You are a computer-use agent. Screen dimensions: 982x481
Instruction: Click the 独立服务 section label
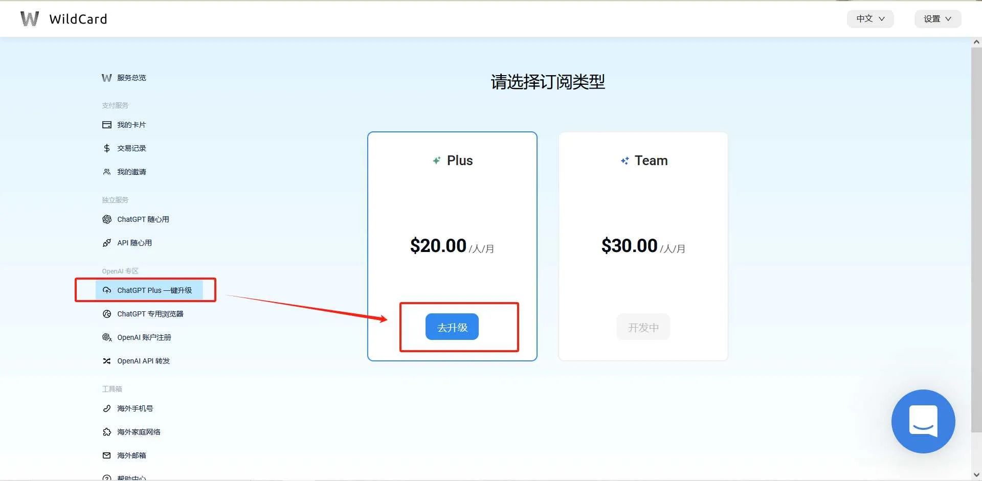115,200
